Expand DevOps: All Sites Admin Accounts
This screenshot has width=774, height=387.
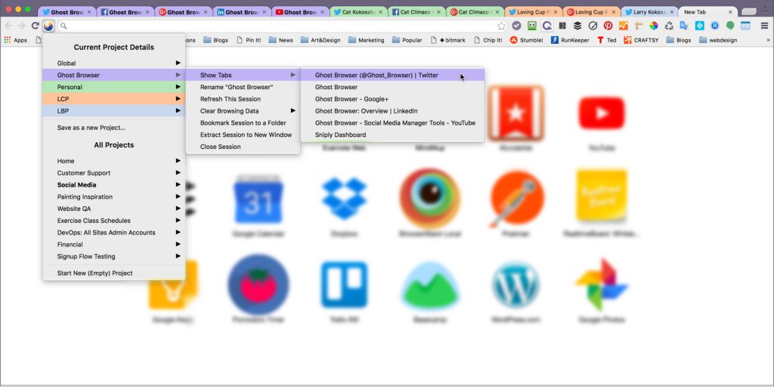click(x=114, y=233)
